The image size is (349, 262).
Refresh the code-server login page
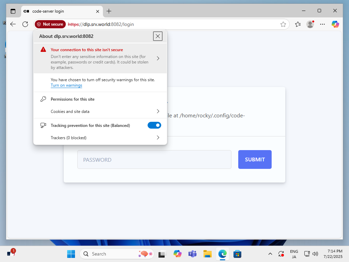tap(25, 24)
